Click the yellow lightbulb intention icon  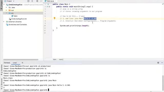click(55, 18)
